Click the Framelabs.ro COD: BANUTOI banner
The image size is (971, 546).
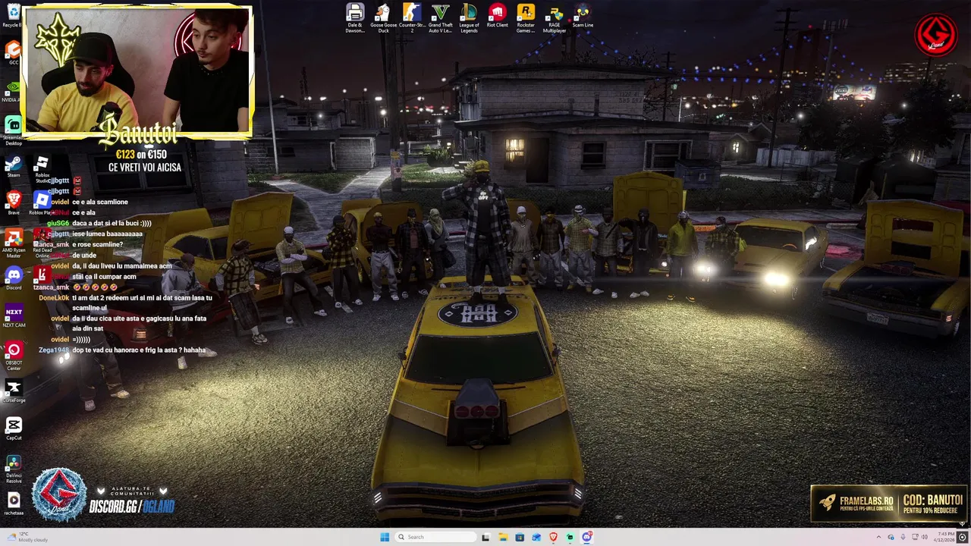(x=889, y=504)
